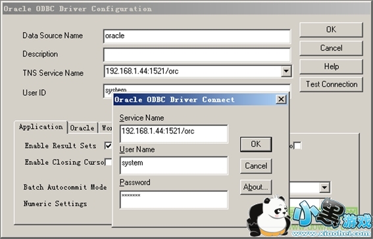Expand the TNS Service Name dropdown arrow
This screenshot has width=373, height=239.
(286, 71)
